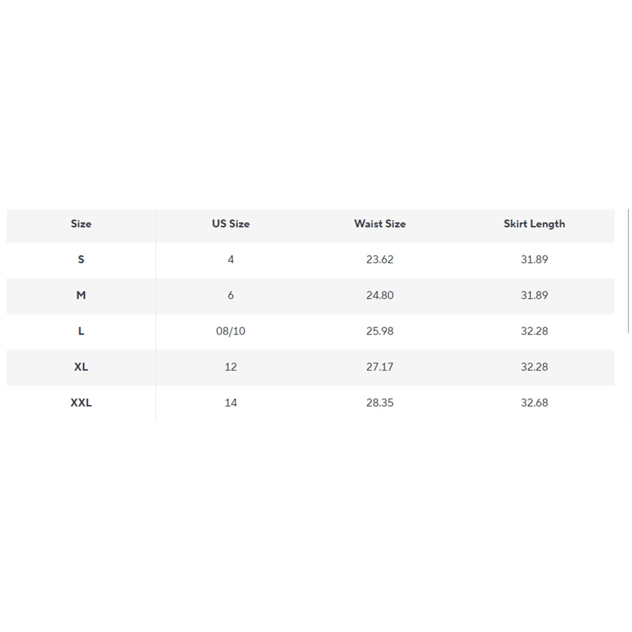Click skirt length value 32.68
Image resolution: width=632 pixels, height=632 pixels.
534,403
